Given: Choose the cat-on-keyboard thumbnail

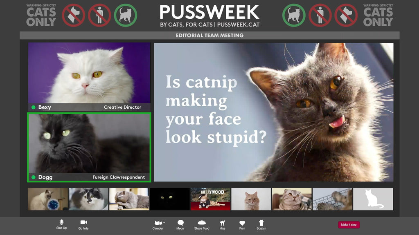Looking at the screenshot, I should [x=332, y=199].
